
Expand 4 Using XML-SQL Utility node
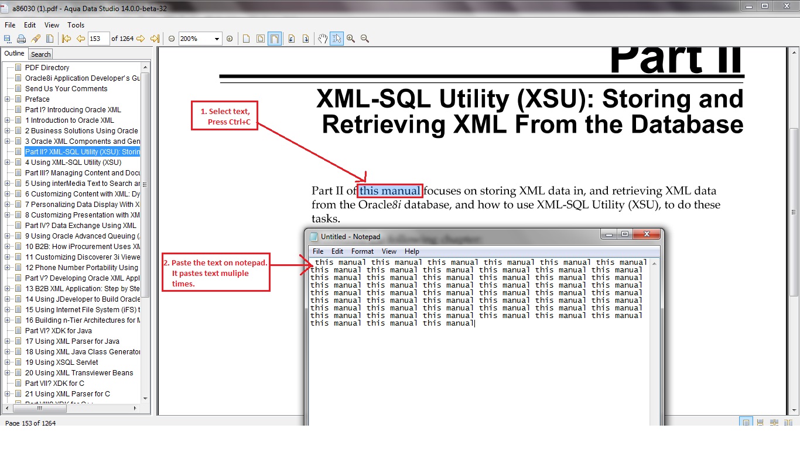(8, 163)
